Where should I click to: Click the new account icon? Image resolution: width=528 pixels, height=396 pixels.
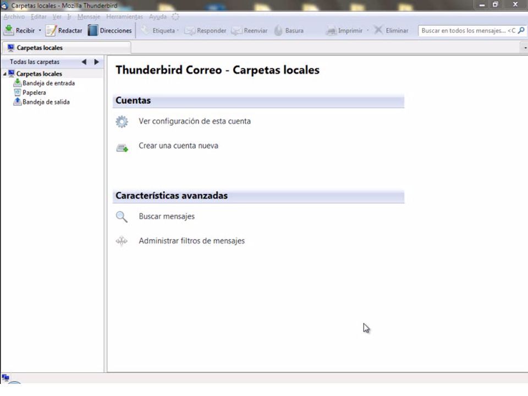coord(122,147)
